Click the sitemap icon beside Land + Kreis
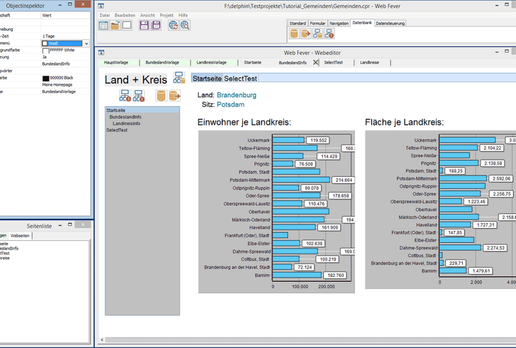This screenshot has height=348, width=516. click(179, 79)
